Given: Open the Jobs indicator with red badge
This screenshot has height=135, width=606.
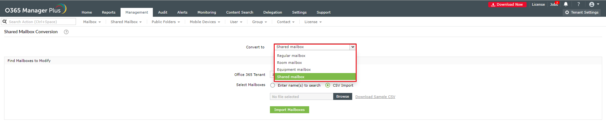Looking at the screenshot, I should coord(554,4).
